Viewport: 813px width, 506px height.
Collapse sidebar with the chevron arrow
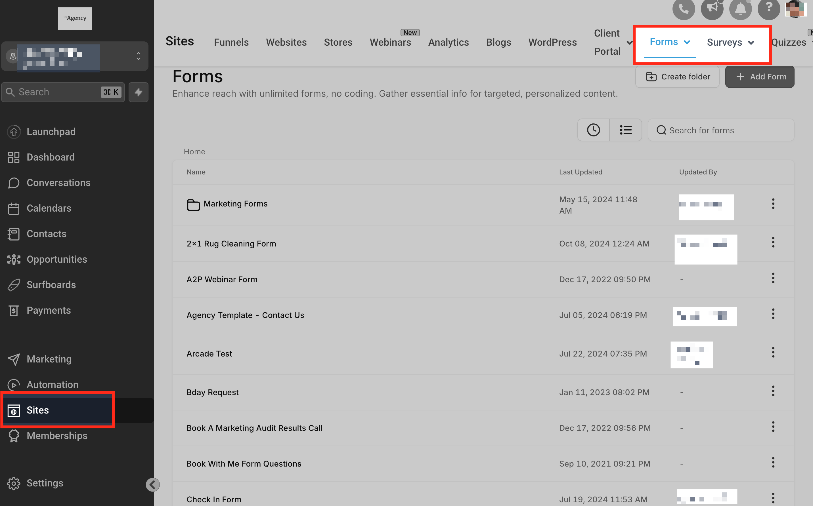153,484
